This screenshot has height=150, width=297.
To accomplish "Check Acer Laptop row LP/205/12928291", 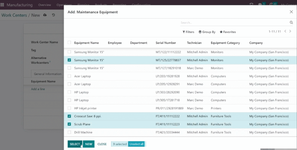I will point(69,84).
